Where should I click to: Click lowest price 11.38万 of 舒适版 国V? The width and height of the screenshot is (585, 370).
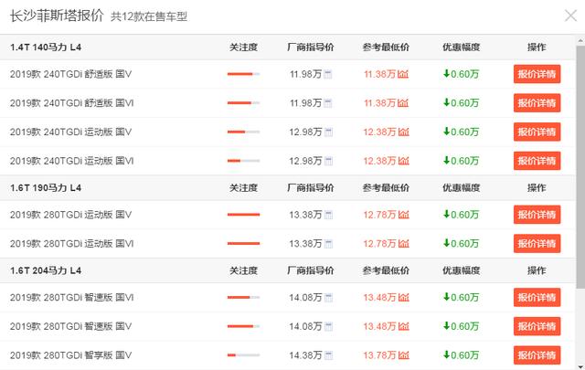pos(380,74)
